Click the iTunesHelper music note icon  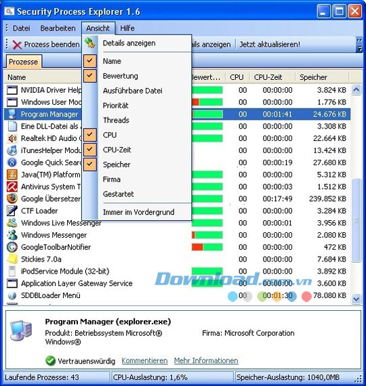[x=12, y=150]
